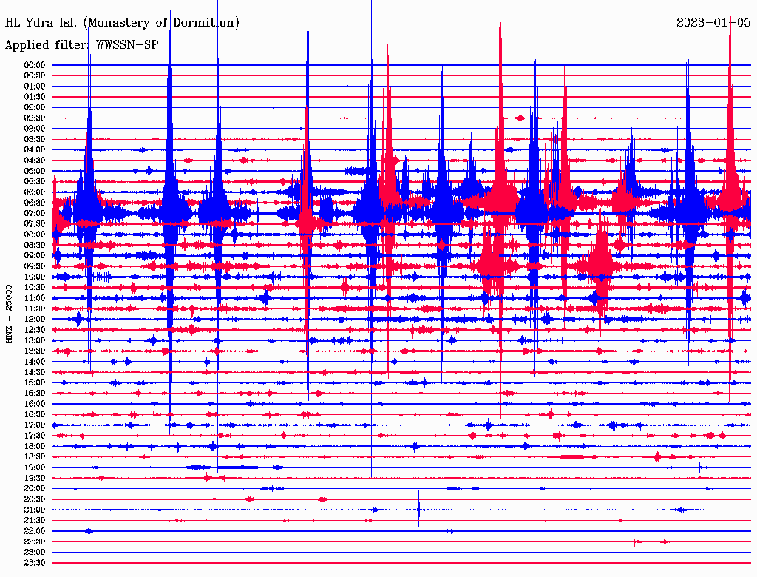Viewport: 757px width, 577px height.
Task: Select the 20:00 time label
Action: (x=35, y=489)
